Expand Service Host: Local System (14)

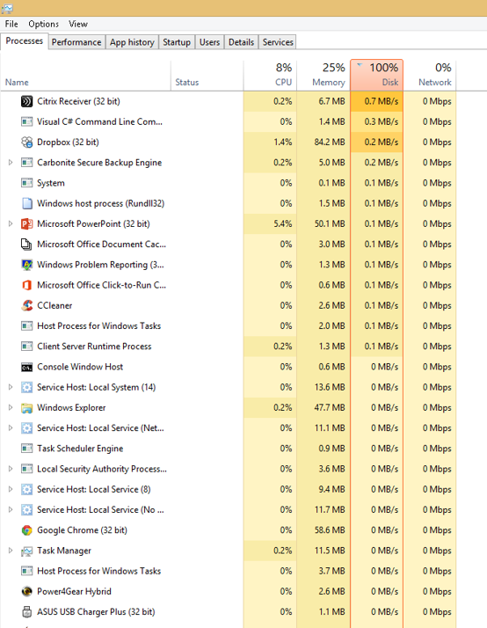(x=11, y=387)
